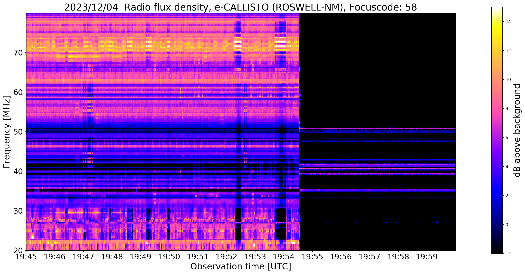Image resolution: width=525 pixels, height=274 pixels.
Task: Click the 19:47 time tick label
Action: pos(83,257)
